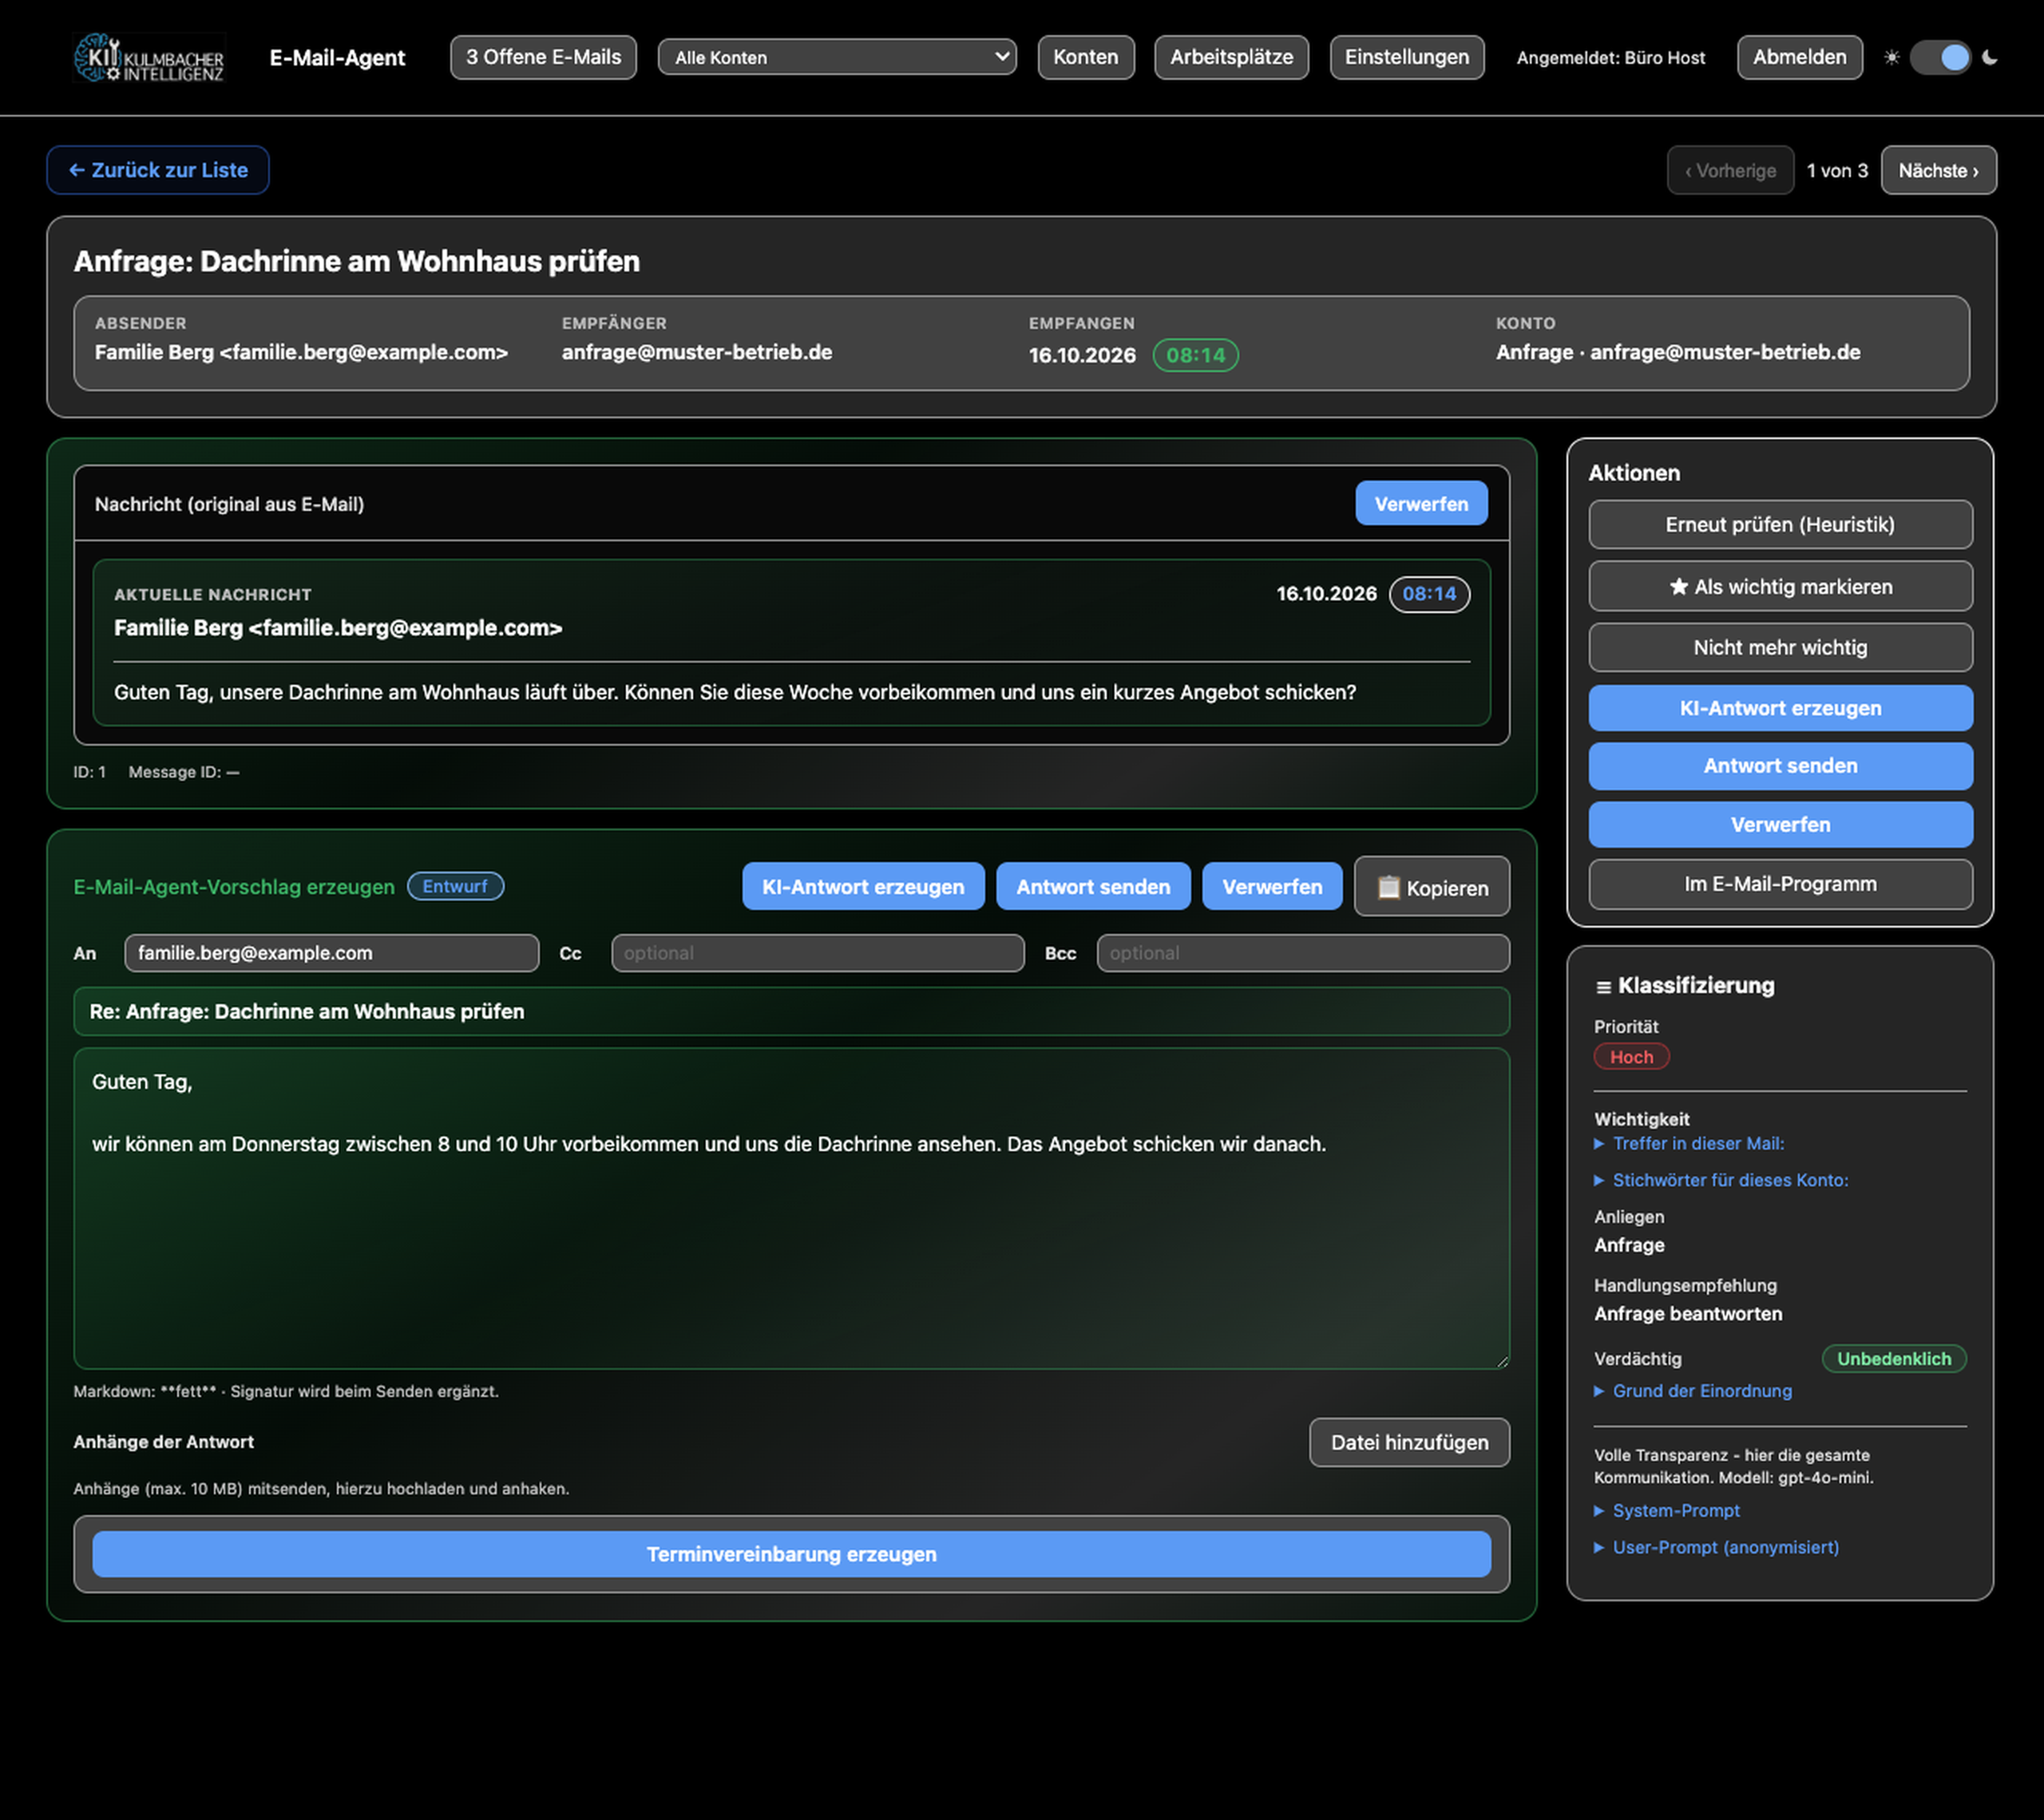2044x1820 pixels.
Task: Expand Grund der Einordnung
Action: pos(1693,1391)
